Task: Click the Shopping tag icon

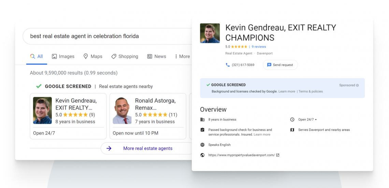Action: click(114, 56)
